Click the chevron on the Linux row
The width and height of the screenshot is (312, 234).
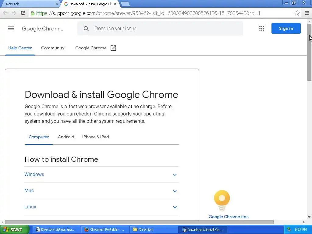pos(175,207)
